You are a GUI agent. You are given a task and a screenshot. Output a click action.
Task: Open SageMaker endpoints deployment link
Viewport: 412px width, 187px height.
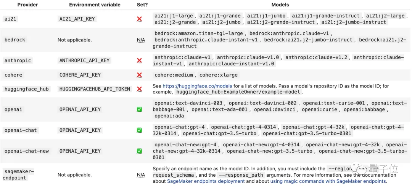click(206, 181)
